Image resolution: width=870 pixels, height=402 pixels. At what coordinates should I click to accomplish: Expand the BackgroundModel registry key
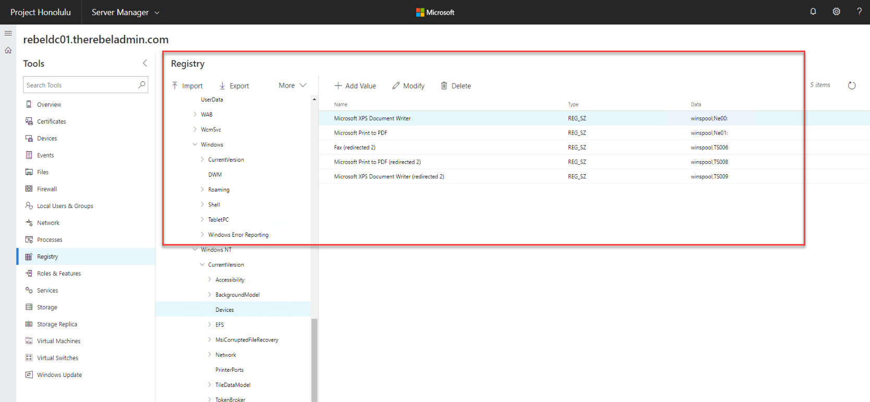pos(210,295)
